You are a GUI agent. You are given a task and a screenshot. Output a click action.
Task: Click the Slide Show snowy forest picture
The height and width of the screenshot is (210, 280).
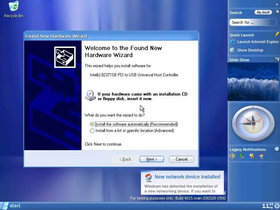253,82
